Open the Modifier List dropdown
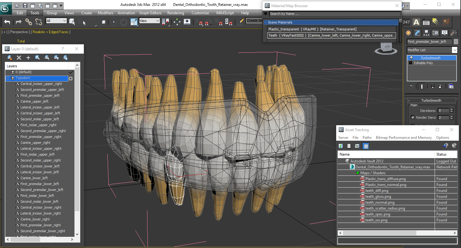 [x=432, y=50]
